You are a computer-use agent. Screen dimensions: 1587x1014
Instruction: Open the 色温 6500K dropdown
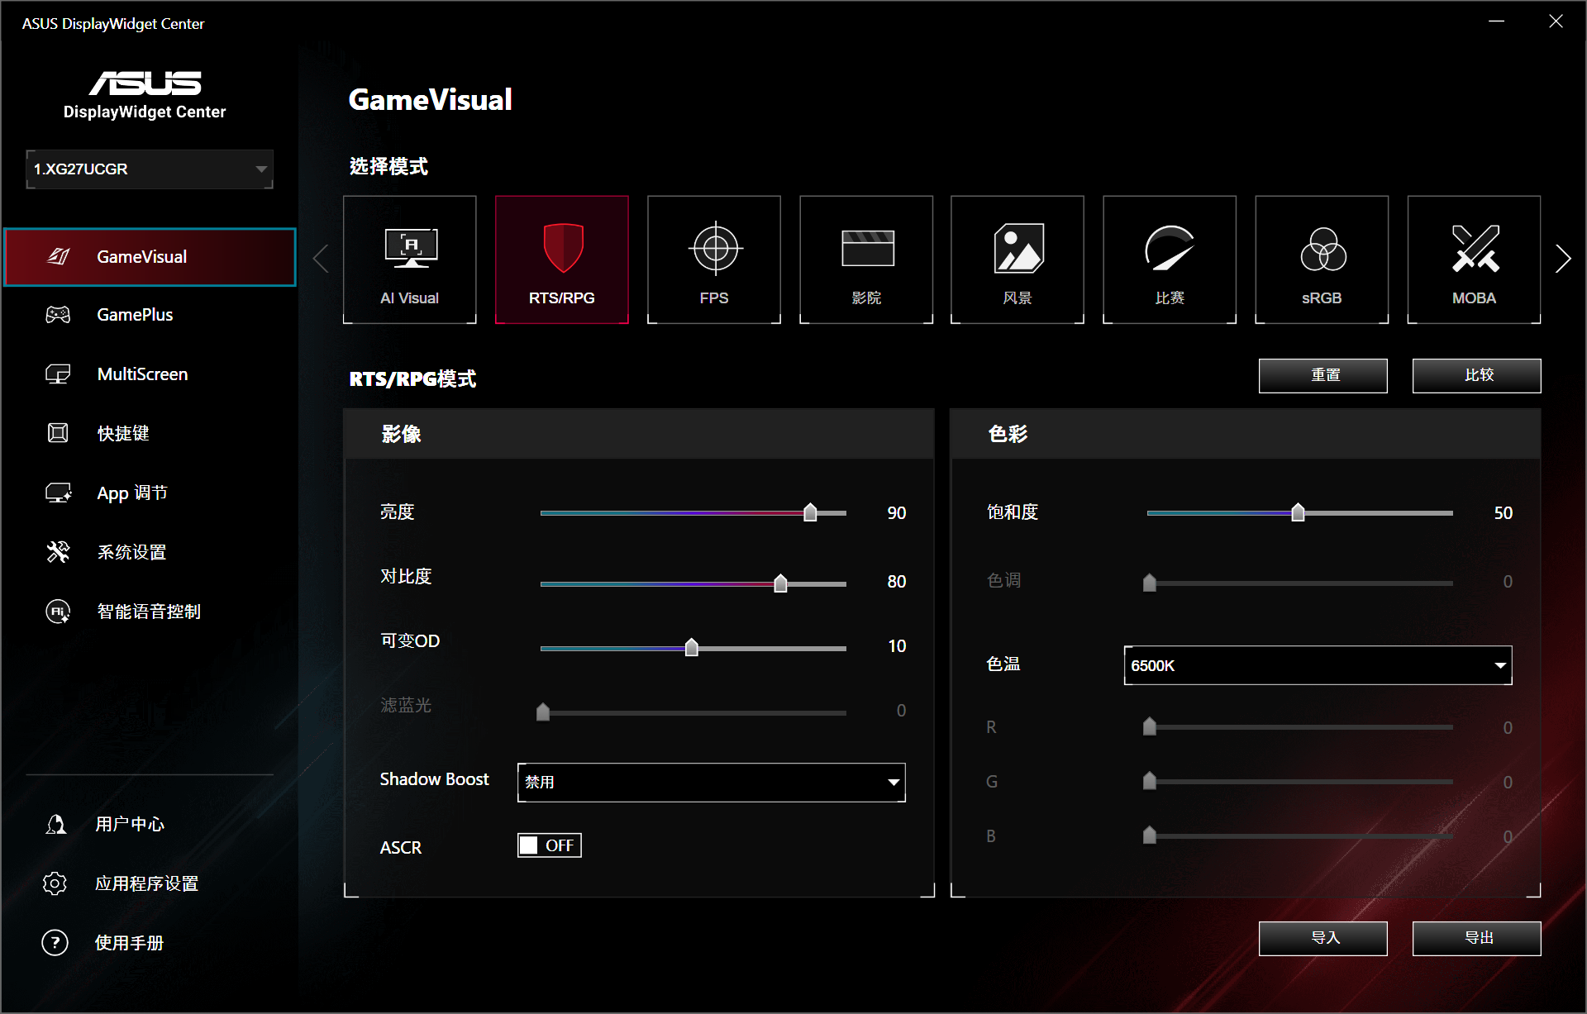(1318, 665)
